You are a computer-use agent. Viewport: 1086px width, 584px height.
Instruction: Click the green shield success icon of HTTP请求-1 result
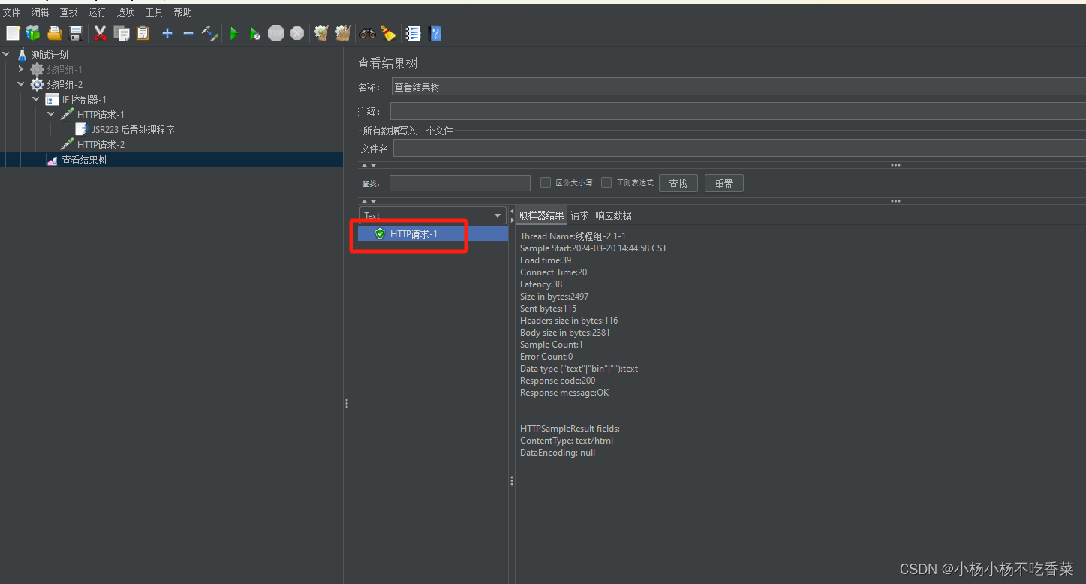tap(380, 233)
